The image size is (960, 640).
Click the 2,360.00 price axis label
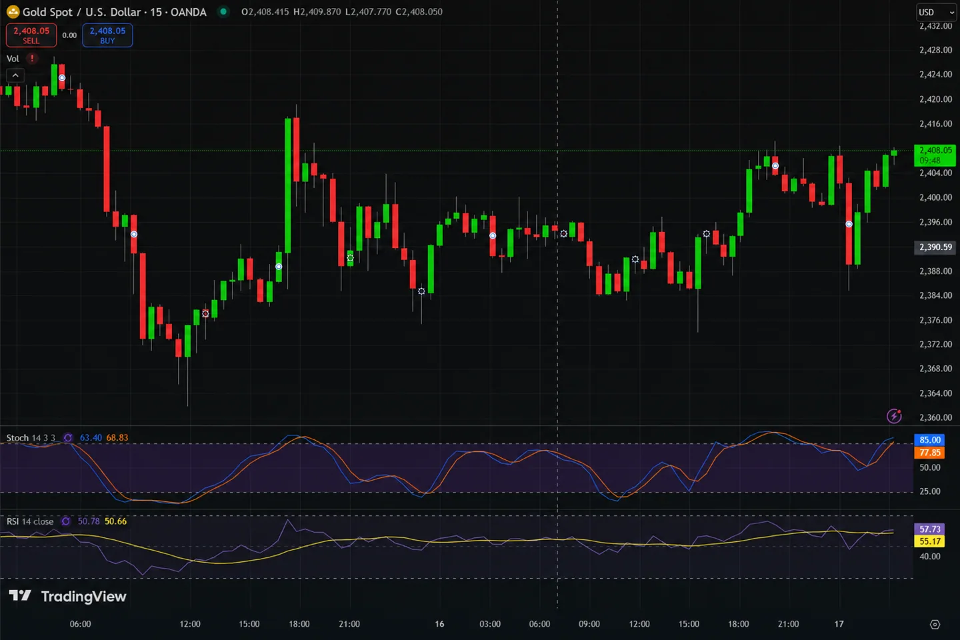click(x=935, y=417)
